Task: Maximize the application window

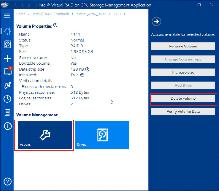Action: coord(199,5)
